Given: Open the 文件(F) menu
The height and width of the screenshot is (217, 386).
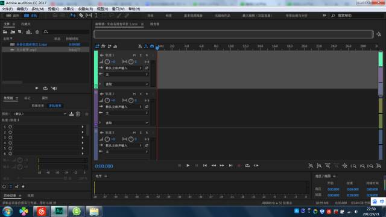Looking at the screenshot, I should (x=7, y=9).
